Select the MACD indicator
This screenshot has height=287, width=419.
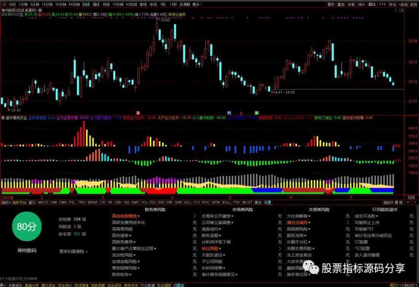43,202
